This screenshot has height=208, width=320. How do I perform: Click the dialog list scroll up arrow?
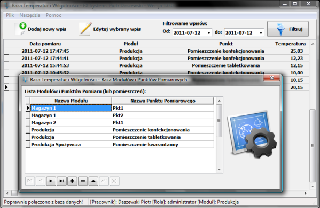click(x=219, y=101)
